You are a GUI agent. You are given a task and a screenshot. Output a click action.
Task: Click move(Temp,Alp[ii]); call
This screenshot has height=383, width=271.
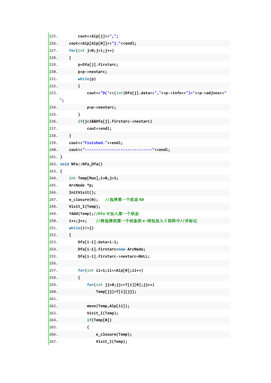tap(108, 306)
